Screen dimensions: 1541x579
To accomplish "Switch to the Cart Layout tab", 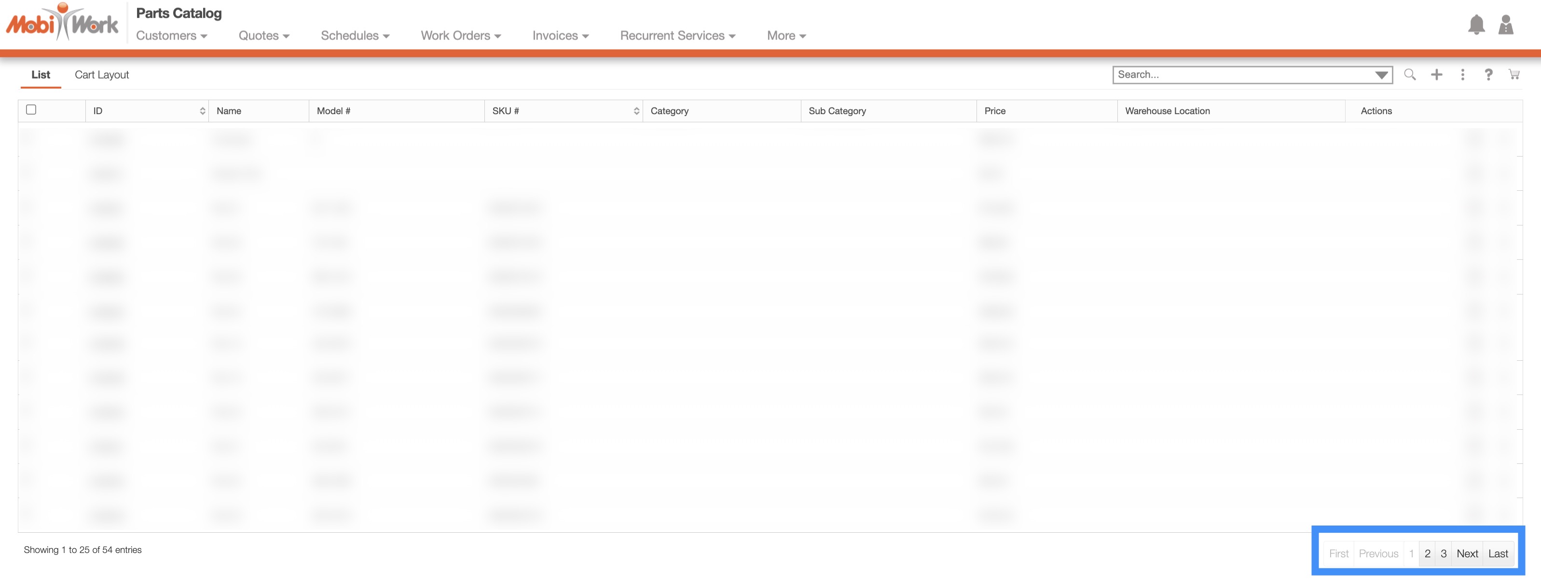I will (x=102, y=75).
